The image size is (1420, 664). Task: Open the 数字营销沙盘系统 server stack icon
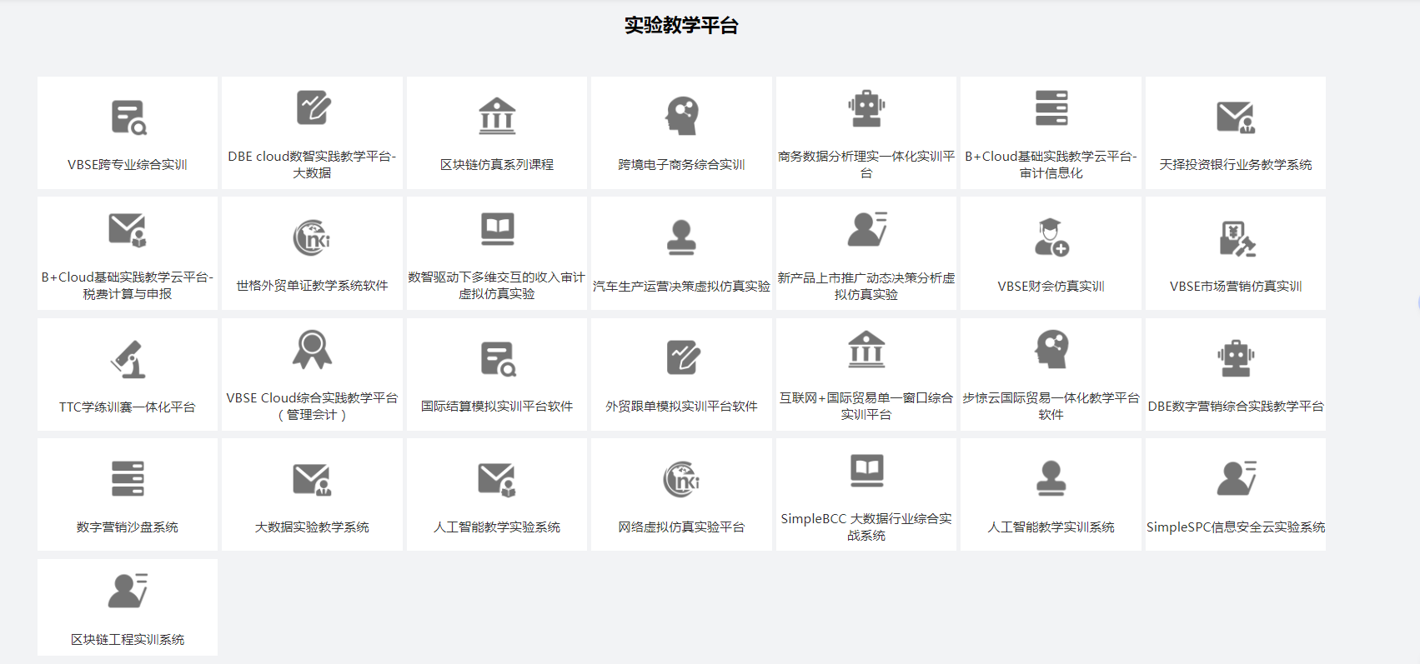128,479
